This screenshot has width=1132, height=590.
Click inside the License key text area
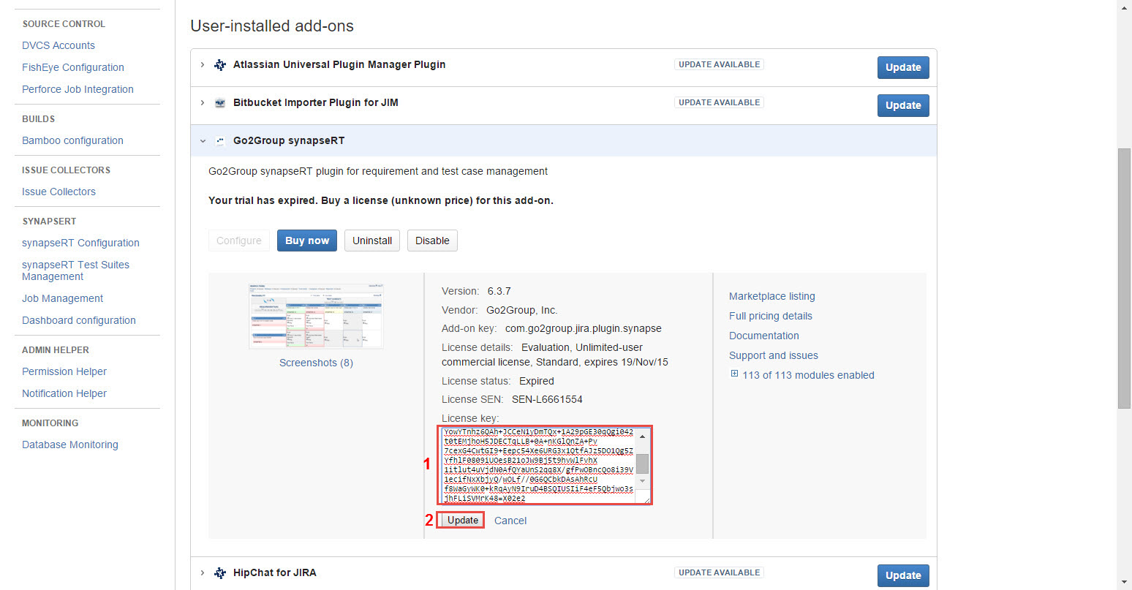coord(537,465)
